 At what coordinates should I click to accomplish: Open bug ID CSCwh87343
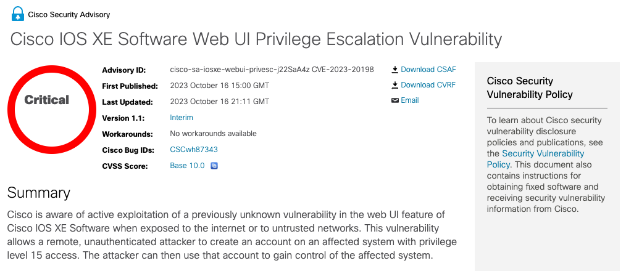[x=194, y=150]
